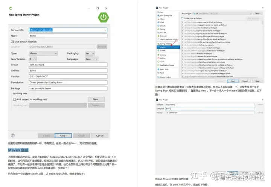Image resolution: width=271 pixels, height=187 pixels.
Task: Open Project SDK dropdown
Action: coord(222,13)
